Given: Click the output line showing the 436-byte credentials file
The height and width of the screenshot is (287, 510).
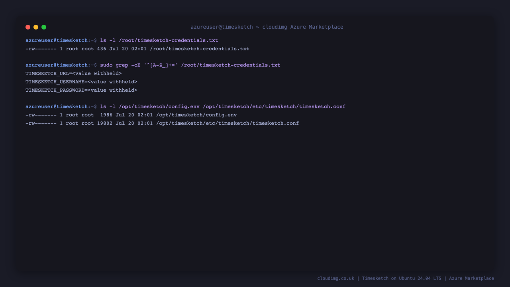Looking at the screenshot, I should 137,49.
